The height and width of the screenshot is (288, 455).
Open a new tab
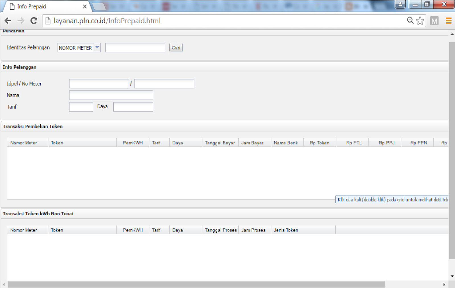pos(99,6)
